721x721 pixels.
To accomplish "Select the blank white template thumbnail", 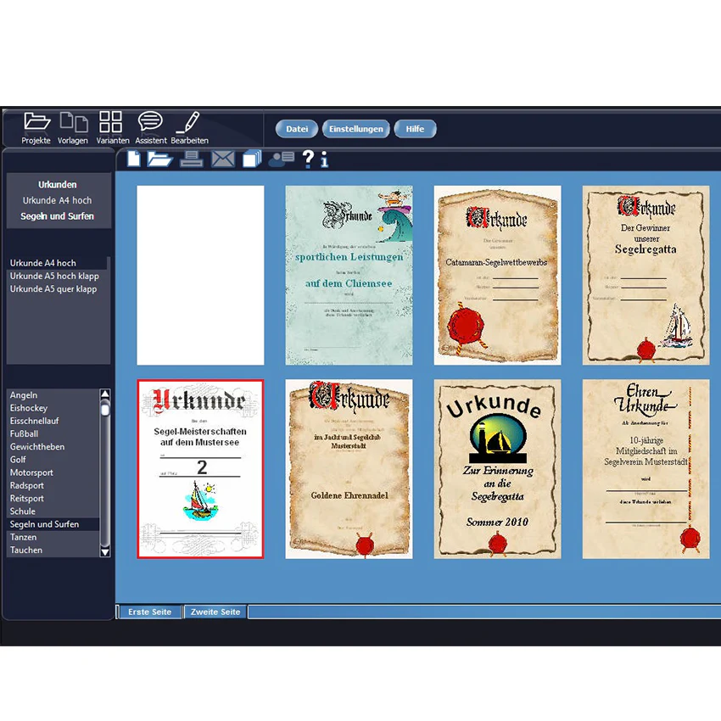I will tap(200, 275).
